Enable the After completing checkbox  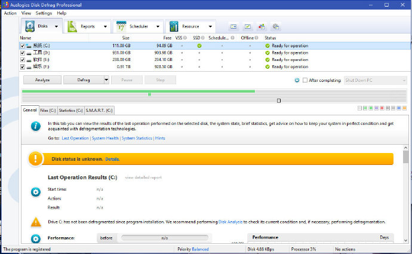pyautogui.click(x=305, y=80)
